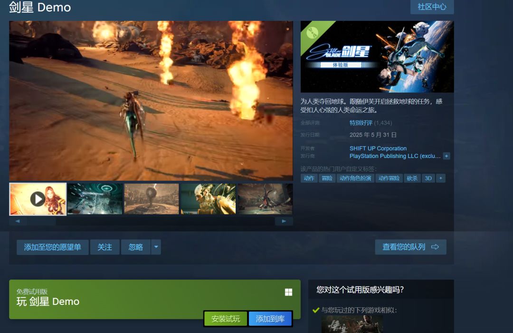The width and height of the screenshot is (513, 333).
Task: Select the 动作角色扮演 tag
Action: pos(355,178)
